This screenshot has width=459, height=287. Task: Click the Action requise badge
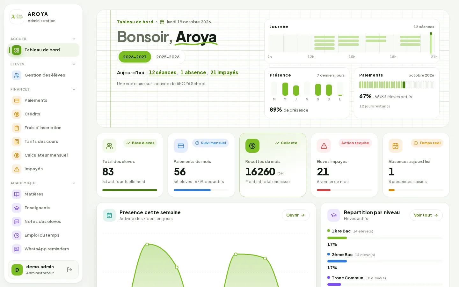pyautogui.click(x=355, y=143)
